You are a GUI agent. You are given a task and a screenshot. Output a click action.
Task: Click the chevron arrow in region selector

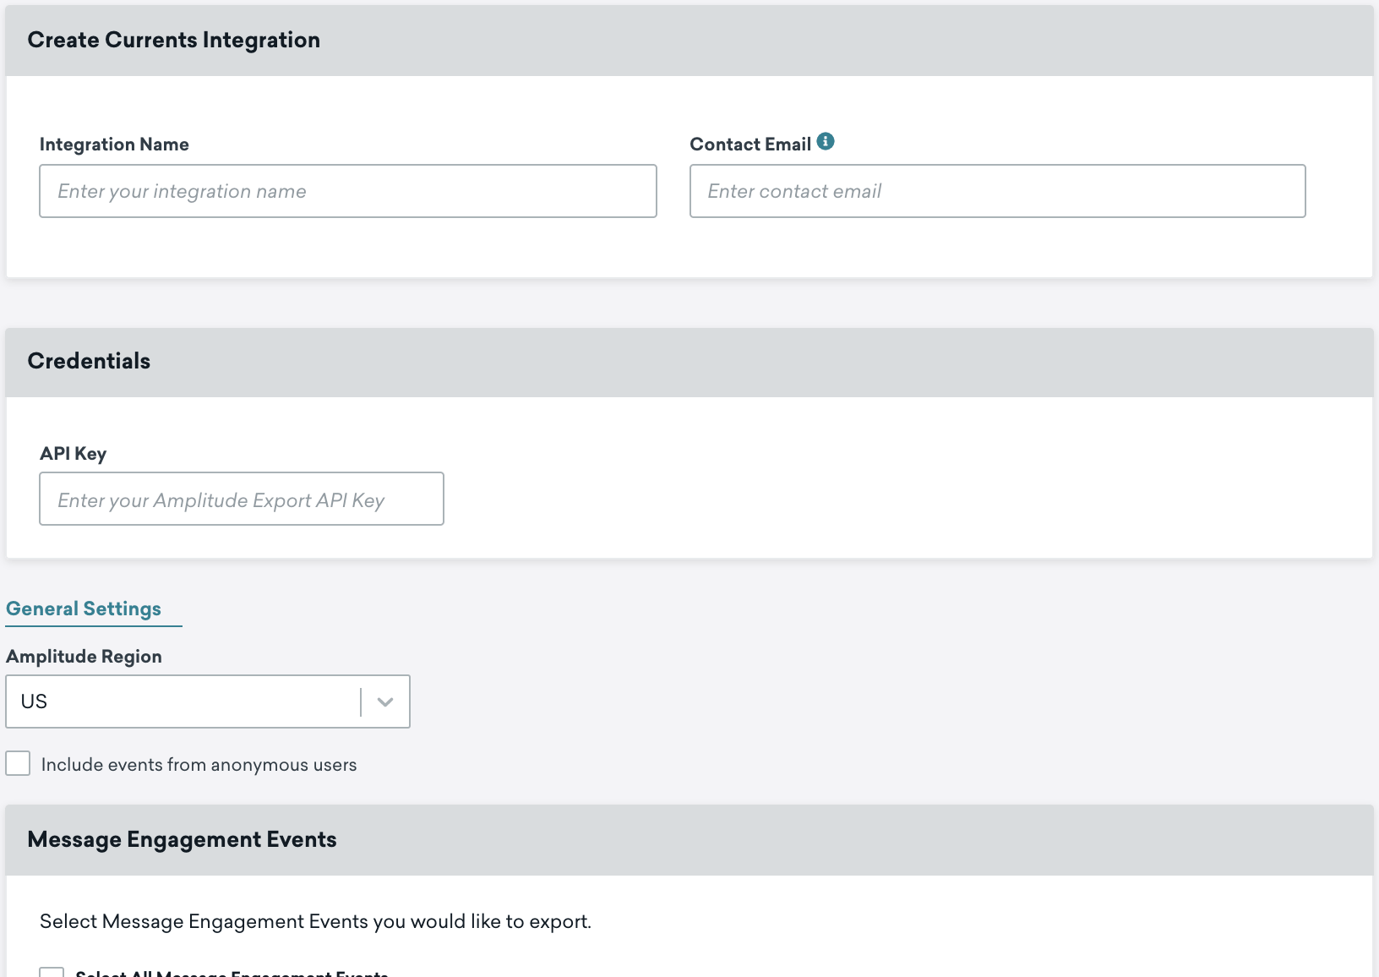click(385, 701)
